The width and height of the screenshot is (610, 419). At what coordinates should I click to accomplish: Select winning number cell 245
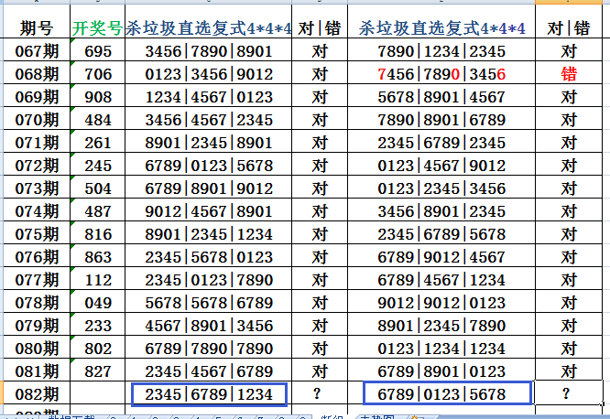click(98, 166)
